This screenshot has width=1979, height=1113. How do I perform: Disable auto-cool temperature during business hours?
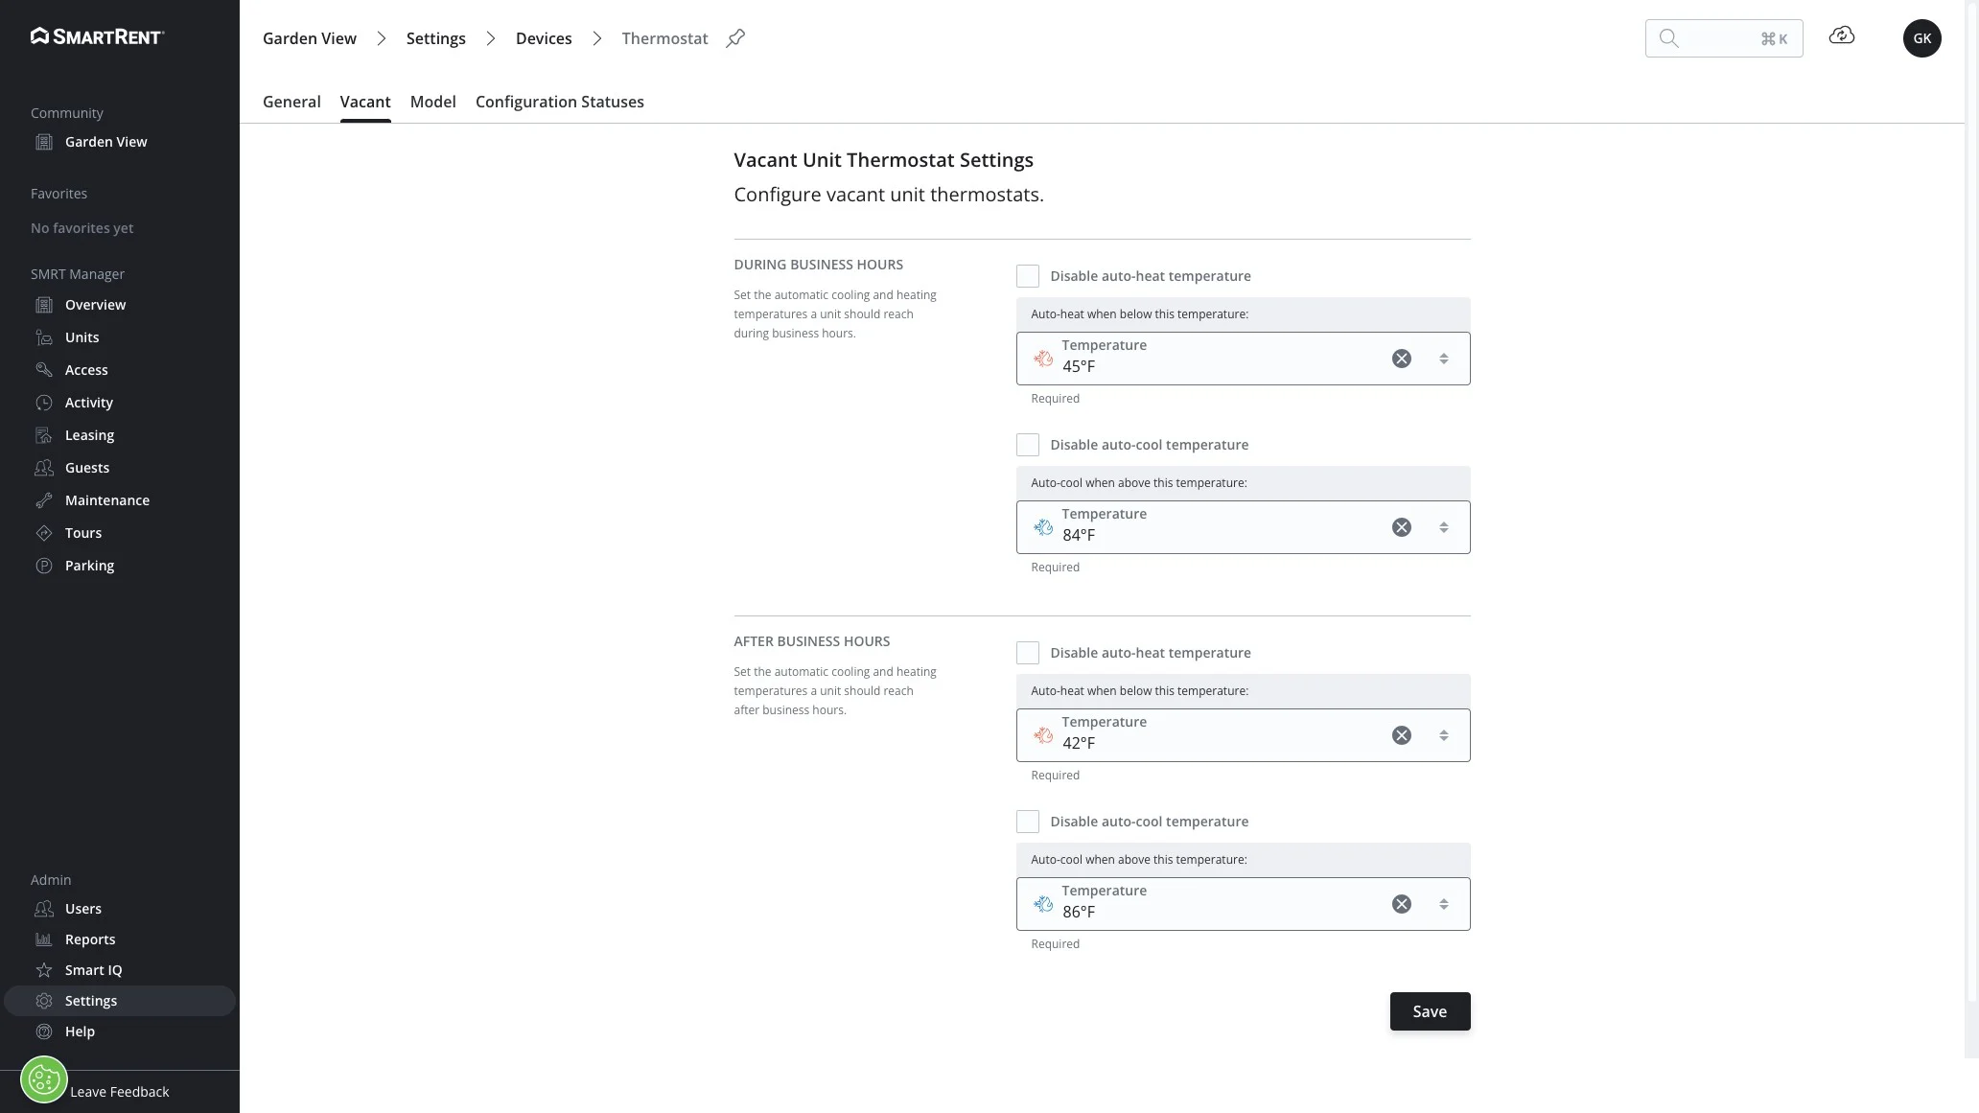1028,445
